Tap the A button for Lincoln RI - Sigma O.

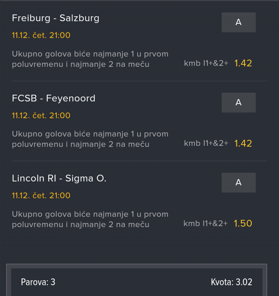(238, 182)
